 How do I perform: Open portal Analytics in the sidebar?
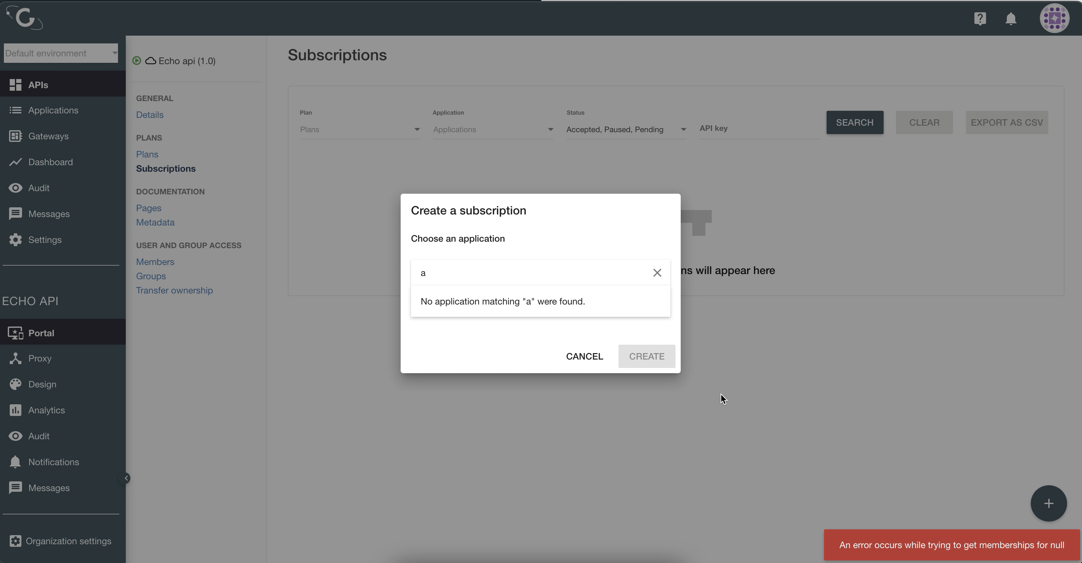coord(46,410)
